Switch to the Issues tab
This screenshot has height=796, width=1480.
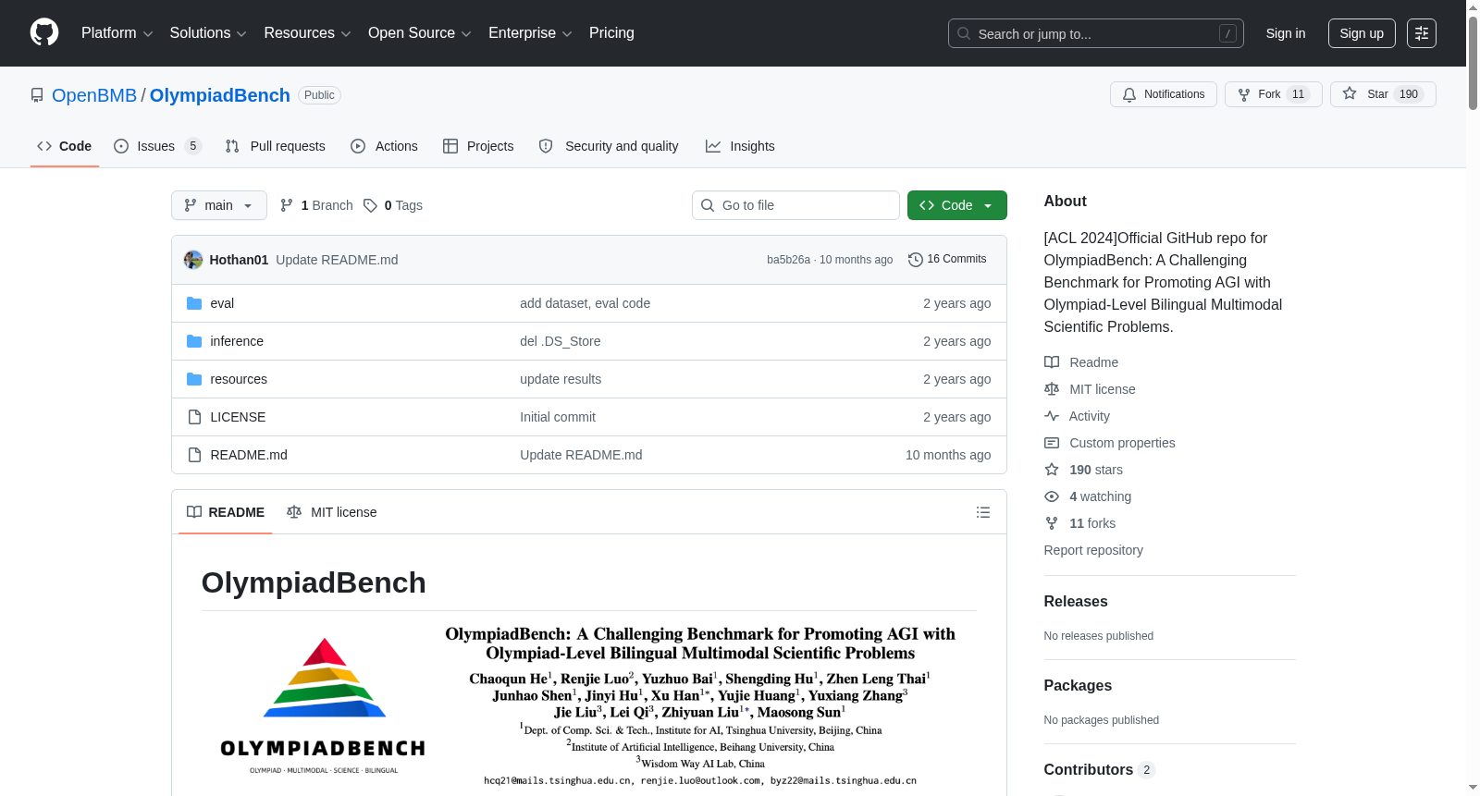click(x=157, y=146)
